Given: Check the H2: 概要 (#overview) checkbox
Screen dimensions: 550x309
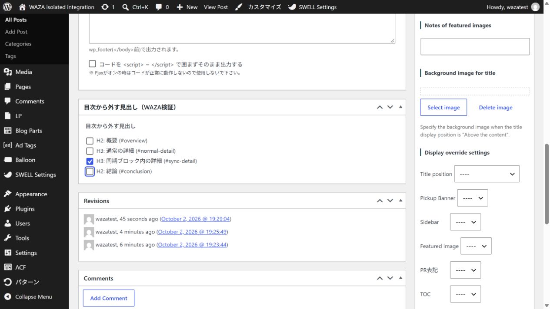Looking at the screenshot, I should point(90,141).
